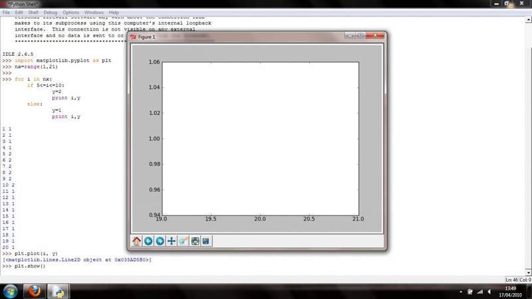Save the figure with disk icon
This screenshot has width=532, height=299.
pos(206,241)
